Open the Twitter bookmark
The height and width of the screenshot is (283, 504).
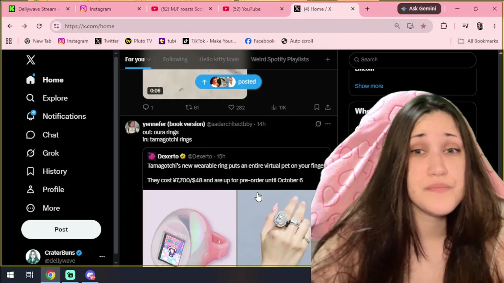click(x=107, y=41)
